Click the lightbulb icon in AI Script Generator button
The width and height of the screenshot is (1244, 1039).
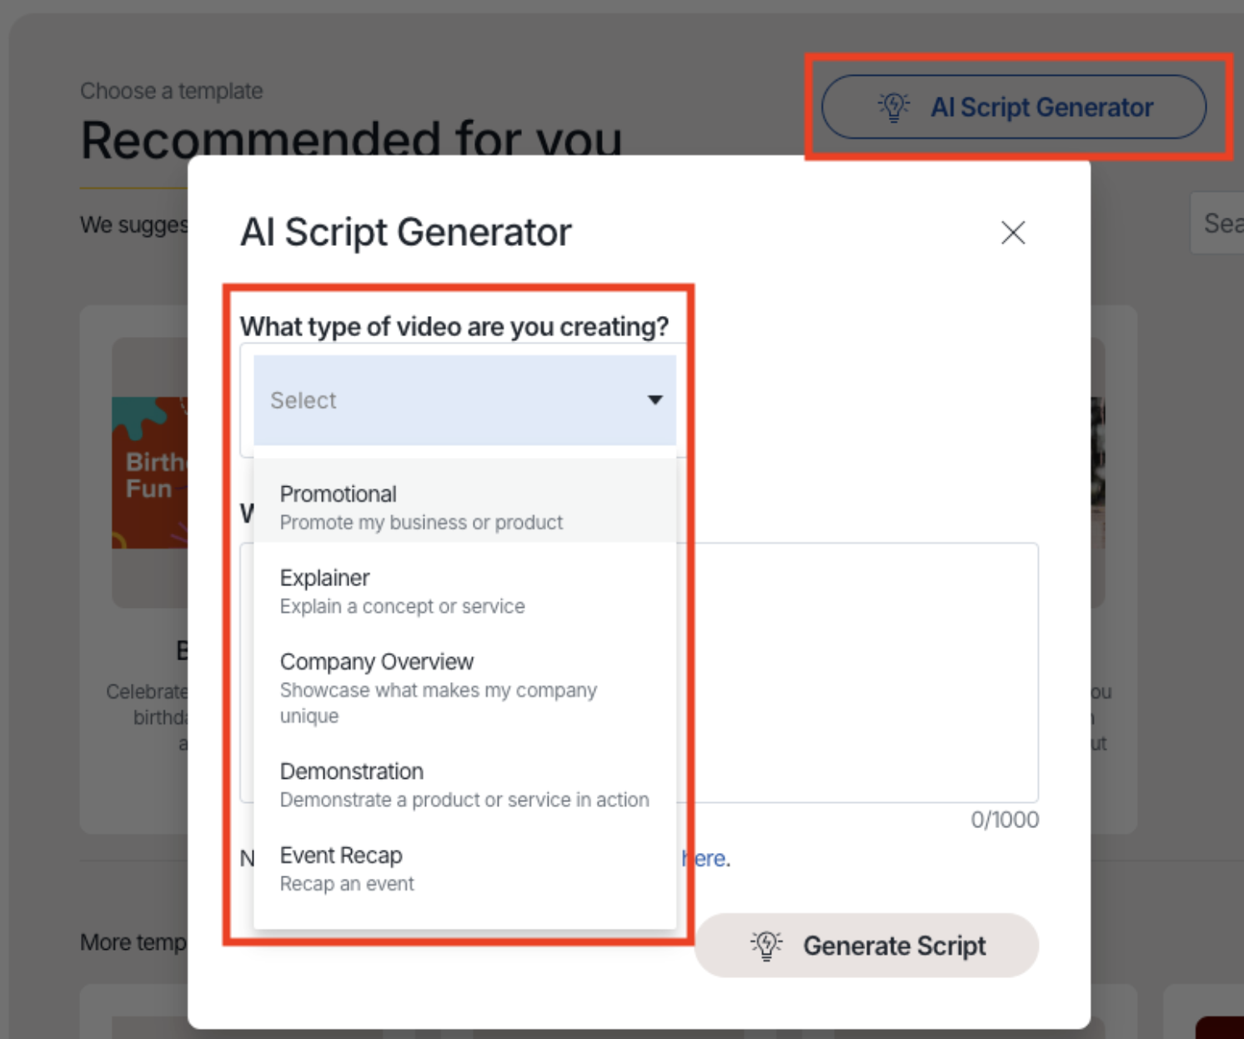(x=894, y=107)
